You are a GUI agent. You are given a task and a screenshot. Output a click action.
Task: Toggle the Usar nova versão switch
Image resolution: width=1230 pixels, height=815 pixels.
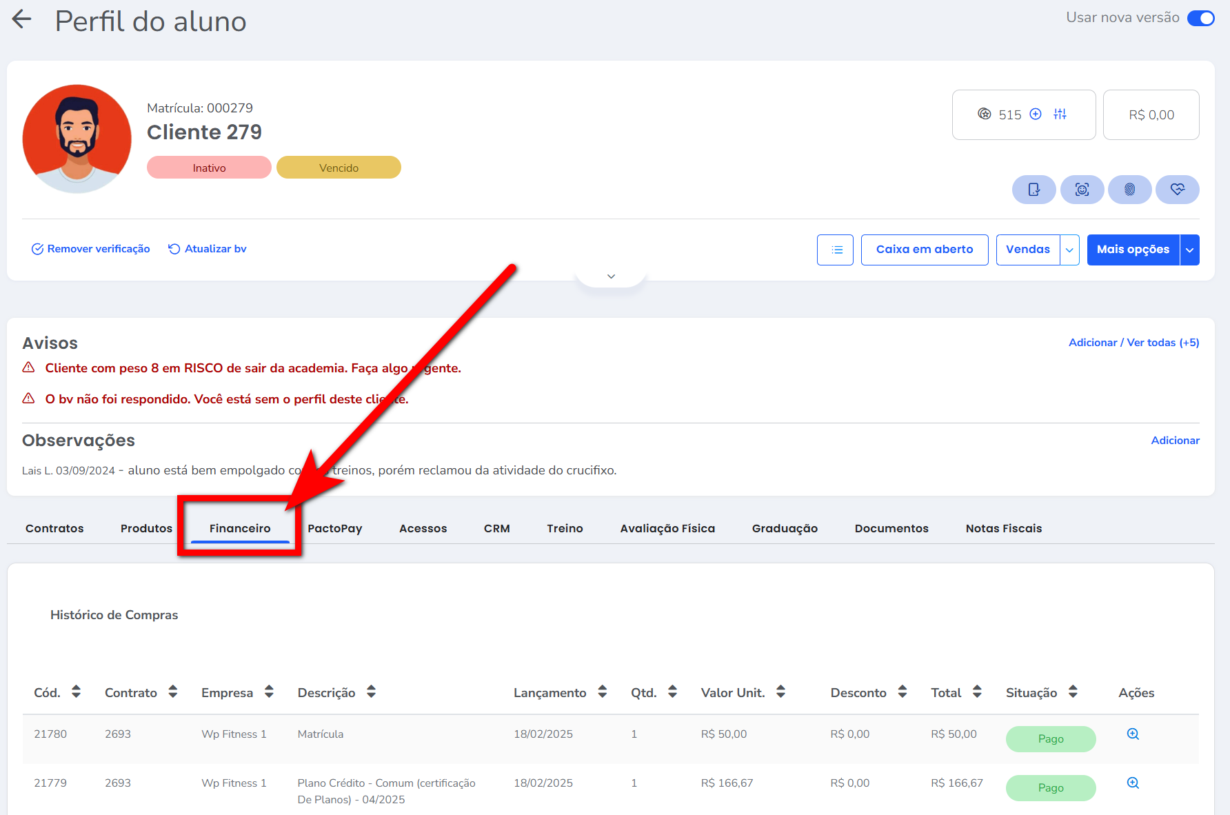(x=1200, y=18)
